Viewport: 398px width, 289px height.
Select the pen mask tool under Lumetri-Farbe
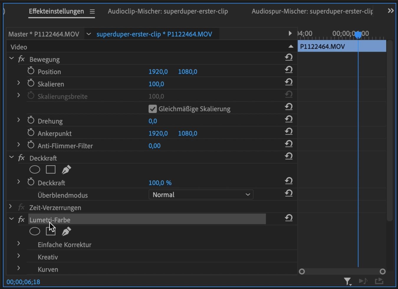pyautogui.click(x=66, y=231)
